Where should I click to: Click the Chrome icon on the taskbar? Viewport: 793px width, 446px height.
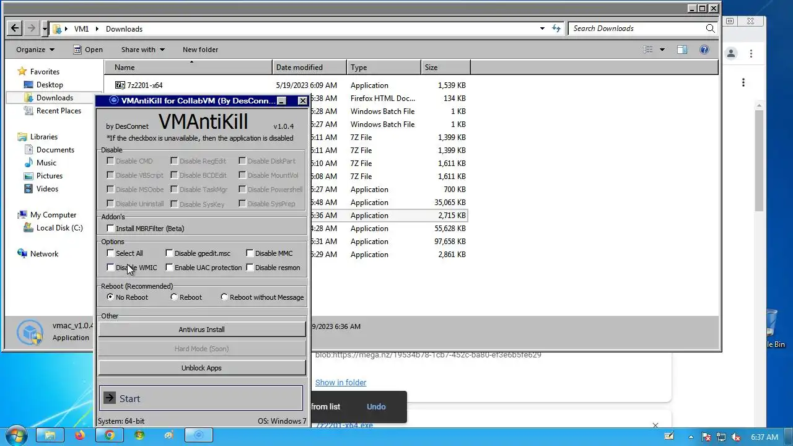click(110, 435)
